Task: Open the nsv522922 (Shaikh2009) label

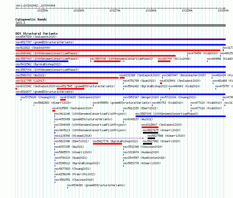Action: coord(33,48)
